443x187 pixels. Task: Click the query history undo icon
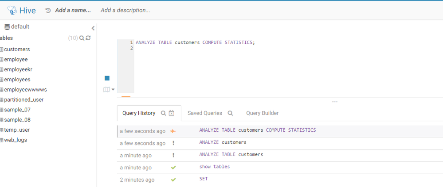[48, 10]
